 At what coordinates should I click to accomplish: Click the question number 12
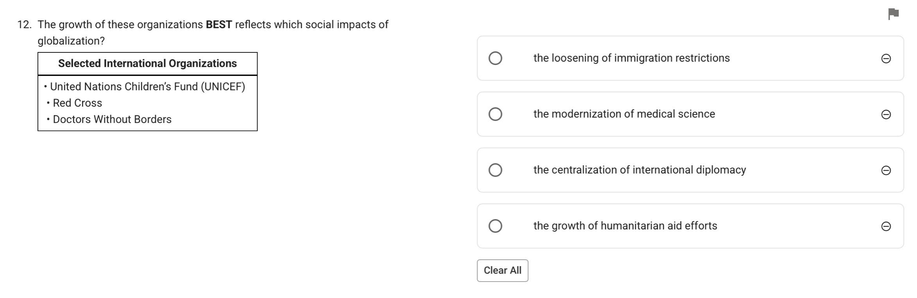click(24, 24)
